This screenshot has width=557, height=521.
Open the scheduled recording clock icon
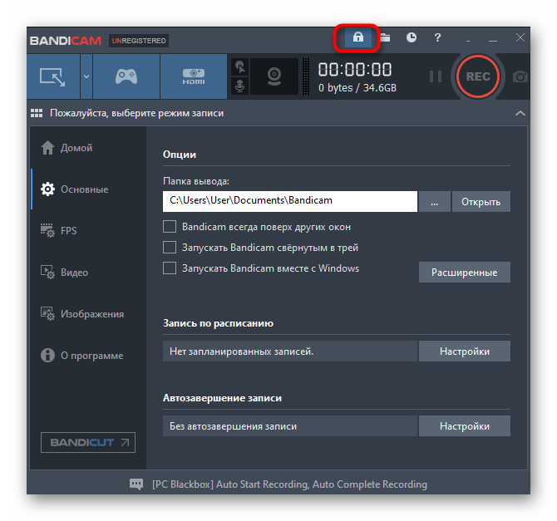(x=412, y=37)
